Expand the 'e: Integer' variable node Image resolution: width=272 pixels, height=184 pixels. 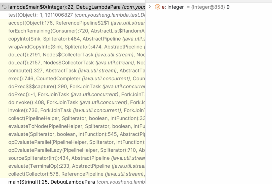150,7
